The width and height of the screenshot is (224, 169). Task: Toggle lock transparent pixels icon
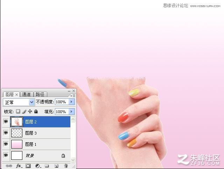tap(18, 111)
